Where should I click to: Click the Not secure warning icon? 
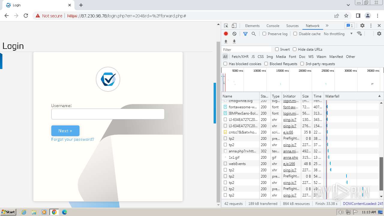click(38, 16)
